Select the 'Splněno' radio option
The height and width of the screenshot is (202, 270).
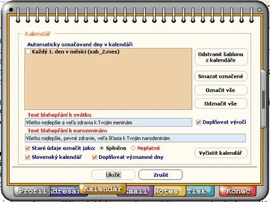pos(102,148)
